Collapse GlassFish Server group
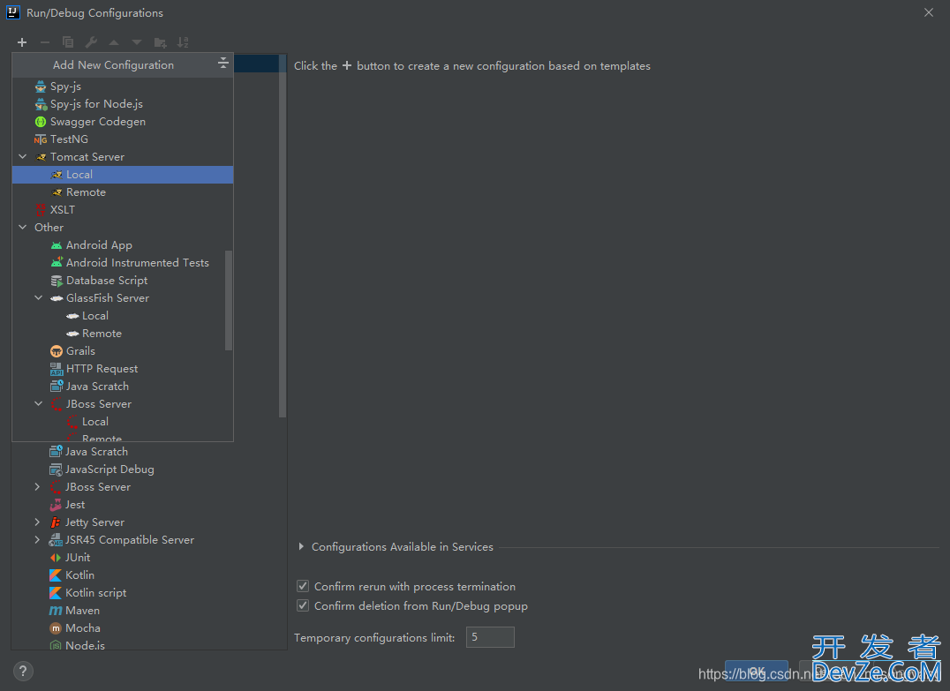950x691 pixels. tap(38, 298)
